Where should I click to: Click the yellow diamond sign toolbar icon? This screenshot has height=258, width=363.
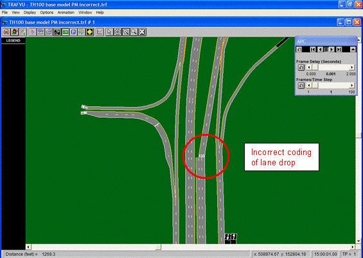point(89,32)
